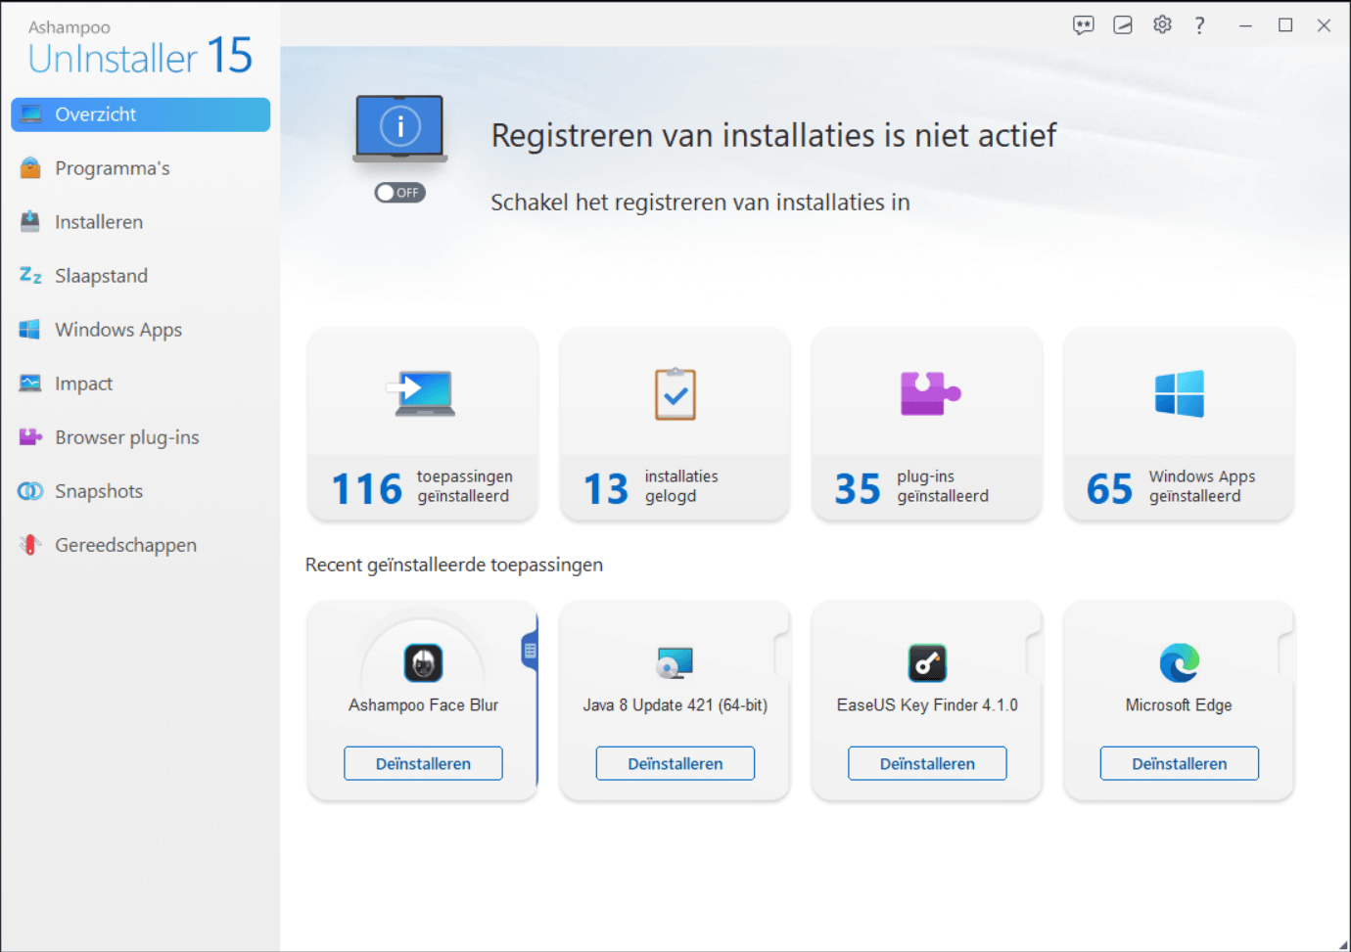Screen dimensions: 1351x952
Task: Click the Ashampoo UnInstaller 15 logo
Action: (140, 49)
